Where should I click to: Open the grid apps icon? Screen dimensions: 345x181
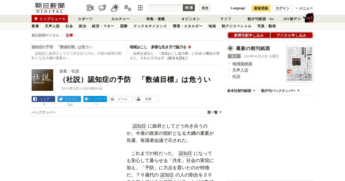(140, 8)
